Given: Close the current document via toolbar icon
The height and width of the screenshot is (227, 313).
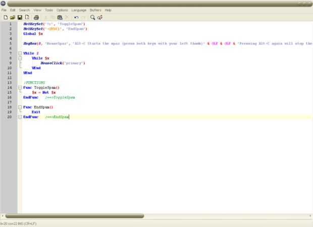Looking at the screenshot, I should coord(27,17).
